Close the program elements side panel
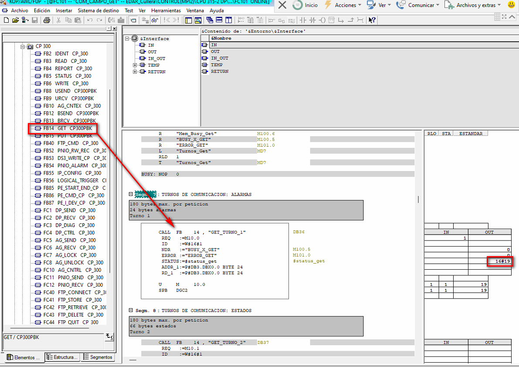The height and width of the screenshot is (367, 519). [x=114, y=28]
